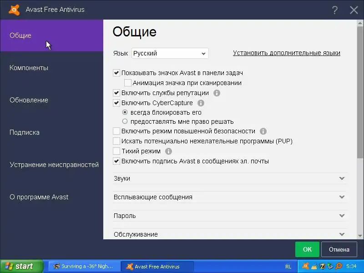Expand the Пароль section
Image resolution: width=364 pixels, height=273 pixels.
click(x=230, y=216)
